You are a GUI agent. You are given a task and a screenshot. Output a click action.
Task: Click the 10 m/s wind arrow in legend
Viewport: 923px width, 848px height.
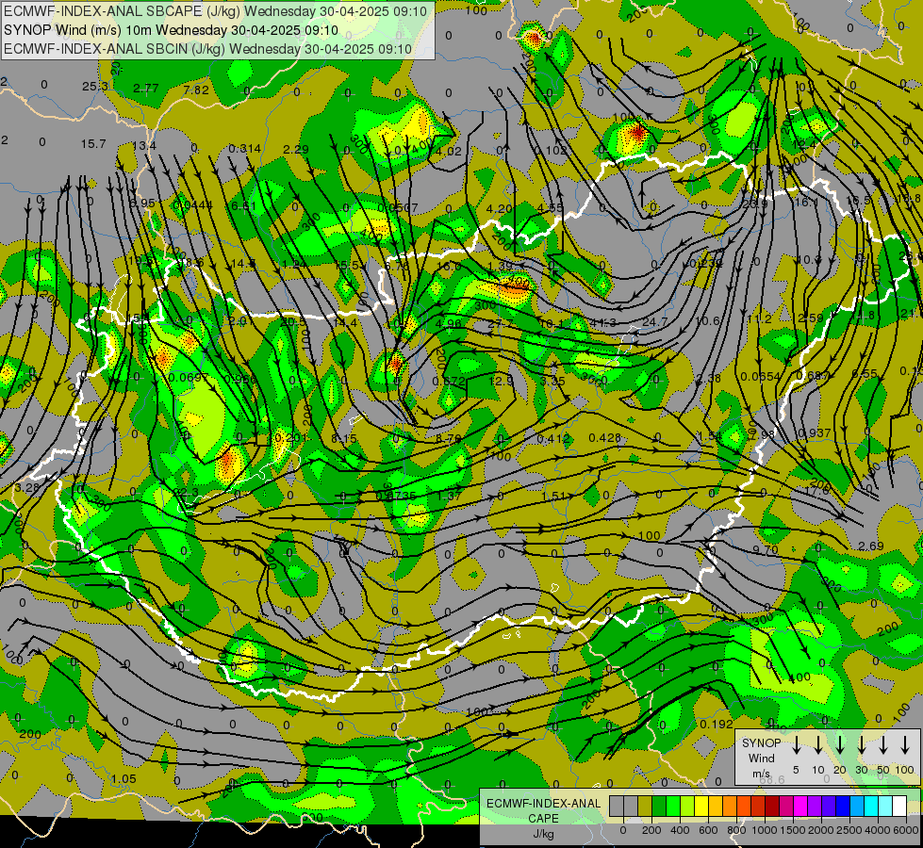point(817,745)
